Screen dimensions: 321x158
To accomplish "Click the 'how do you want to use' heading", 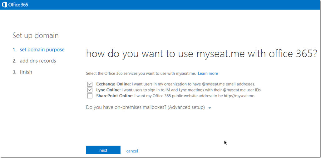I will coord(202,54).
